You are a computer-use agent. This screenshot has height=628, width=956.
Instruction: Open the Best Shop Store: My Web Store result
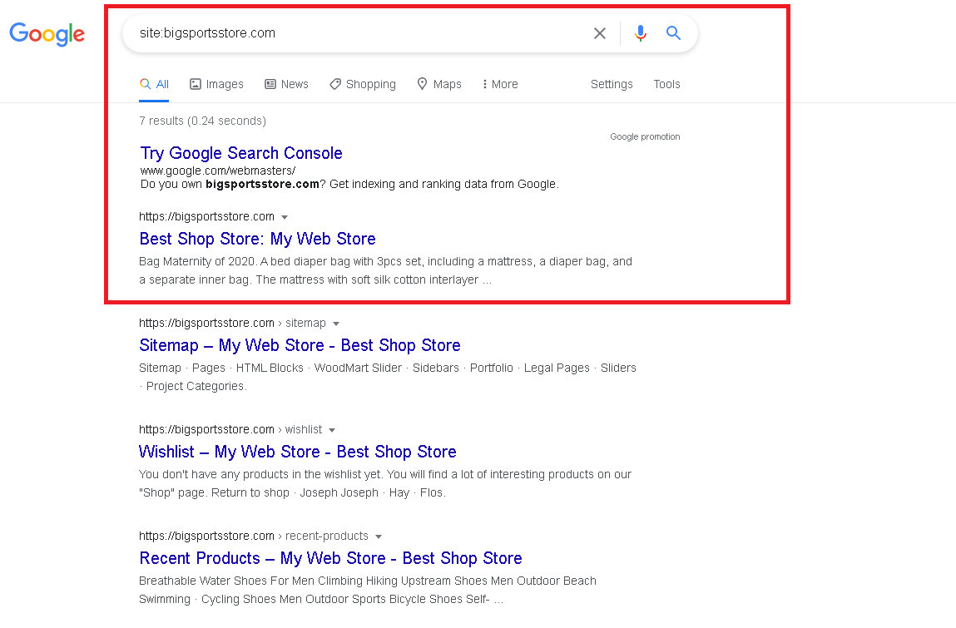pos(257,239)
